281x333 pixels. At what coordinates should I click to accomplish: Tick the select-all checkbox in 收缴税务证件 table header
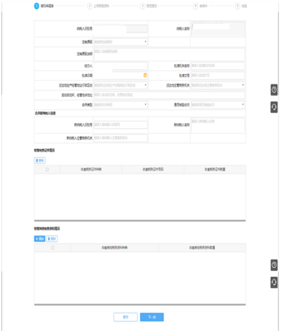(x=47, y=170)
